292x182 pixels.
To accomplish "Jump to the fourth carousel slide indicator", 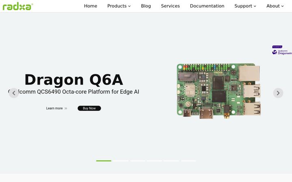I will click(155, 161).
